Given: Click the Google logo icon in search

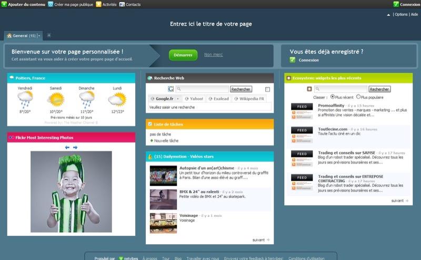Looking at the screenshot, I should [171, 89].
